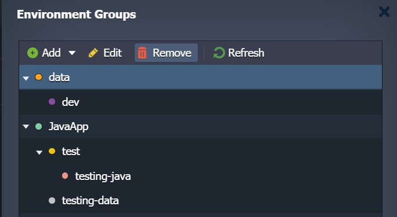This screenshot has height=217, width=397.
Task: Click the gray dot beside testing-data
Action: (x=52, y=201)
